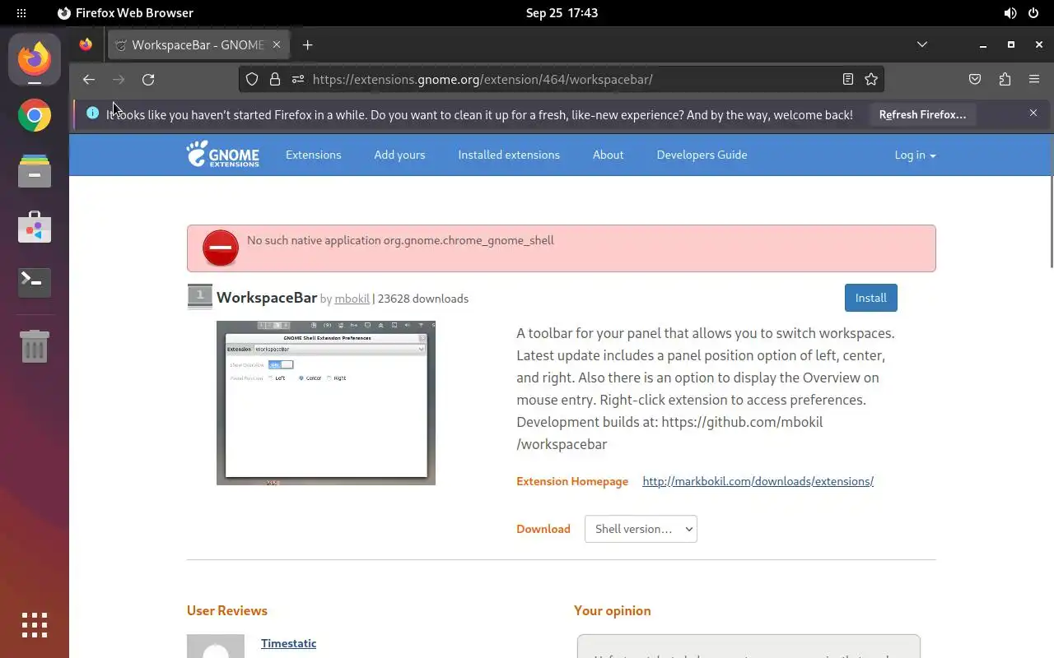Go back to the previous page
This screenshot has width=1054, height=658.
89,80
